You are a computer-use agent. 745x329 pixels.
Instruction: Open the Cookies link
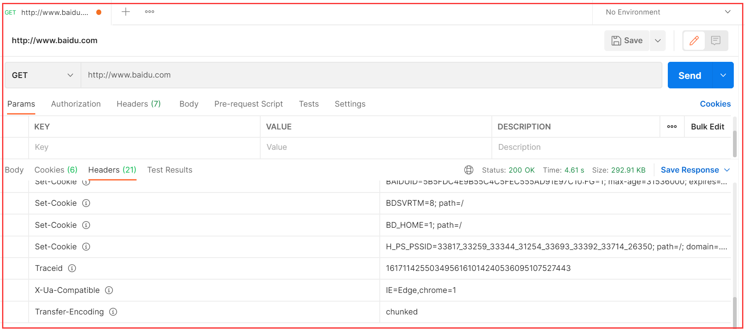pos(715,104)
